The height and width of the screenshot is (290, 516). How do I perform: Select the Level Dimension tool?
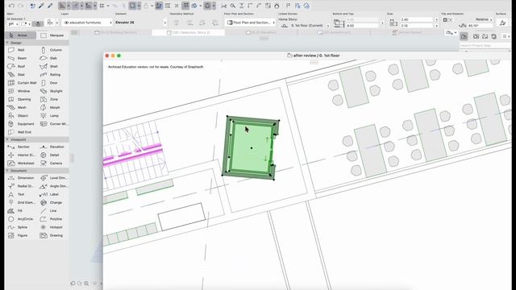tap(53, 178)
